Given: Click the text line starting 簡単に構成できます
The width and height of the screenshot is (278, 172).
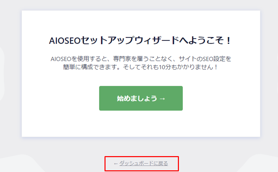Looking at the screenshot, I should (141, 67).
